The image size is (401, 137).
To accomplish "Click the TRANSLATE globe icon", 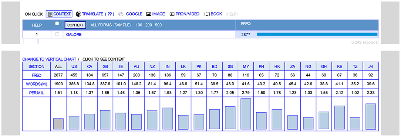I will [x=78, y=14].
